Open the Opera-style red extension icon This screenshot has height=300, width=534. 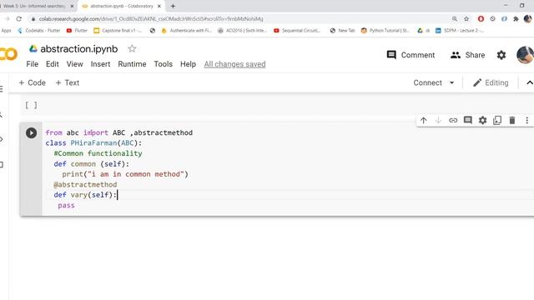(481, 18)
